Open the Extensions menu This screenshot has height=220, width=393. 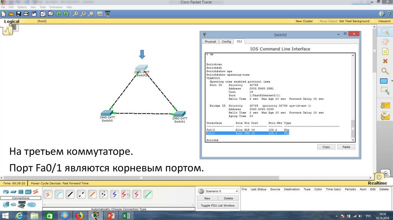click(x=56, y=7)
